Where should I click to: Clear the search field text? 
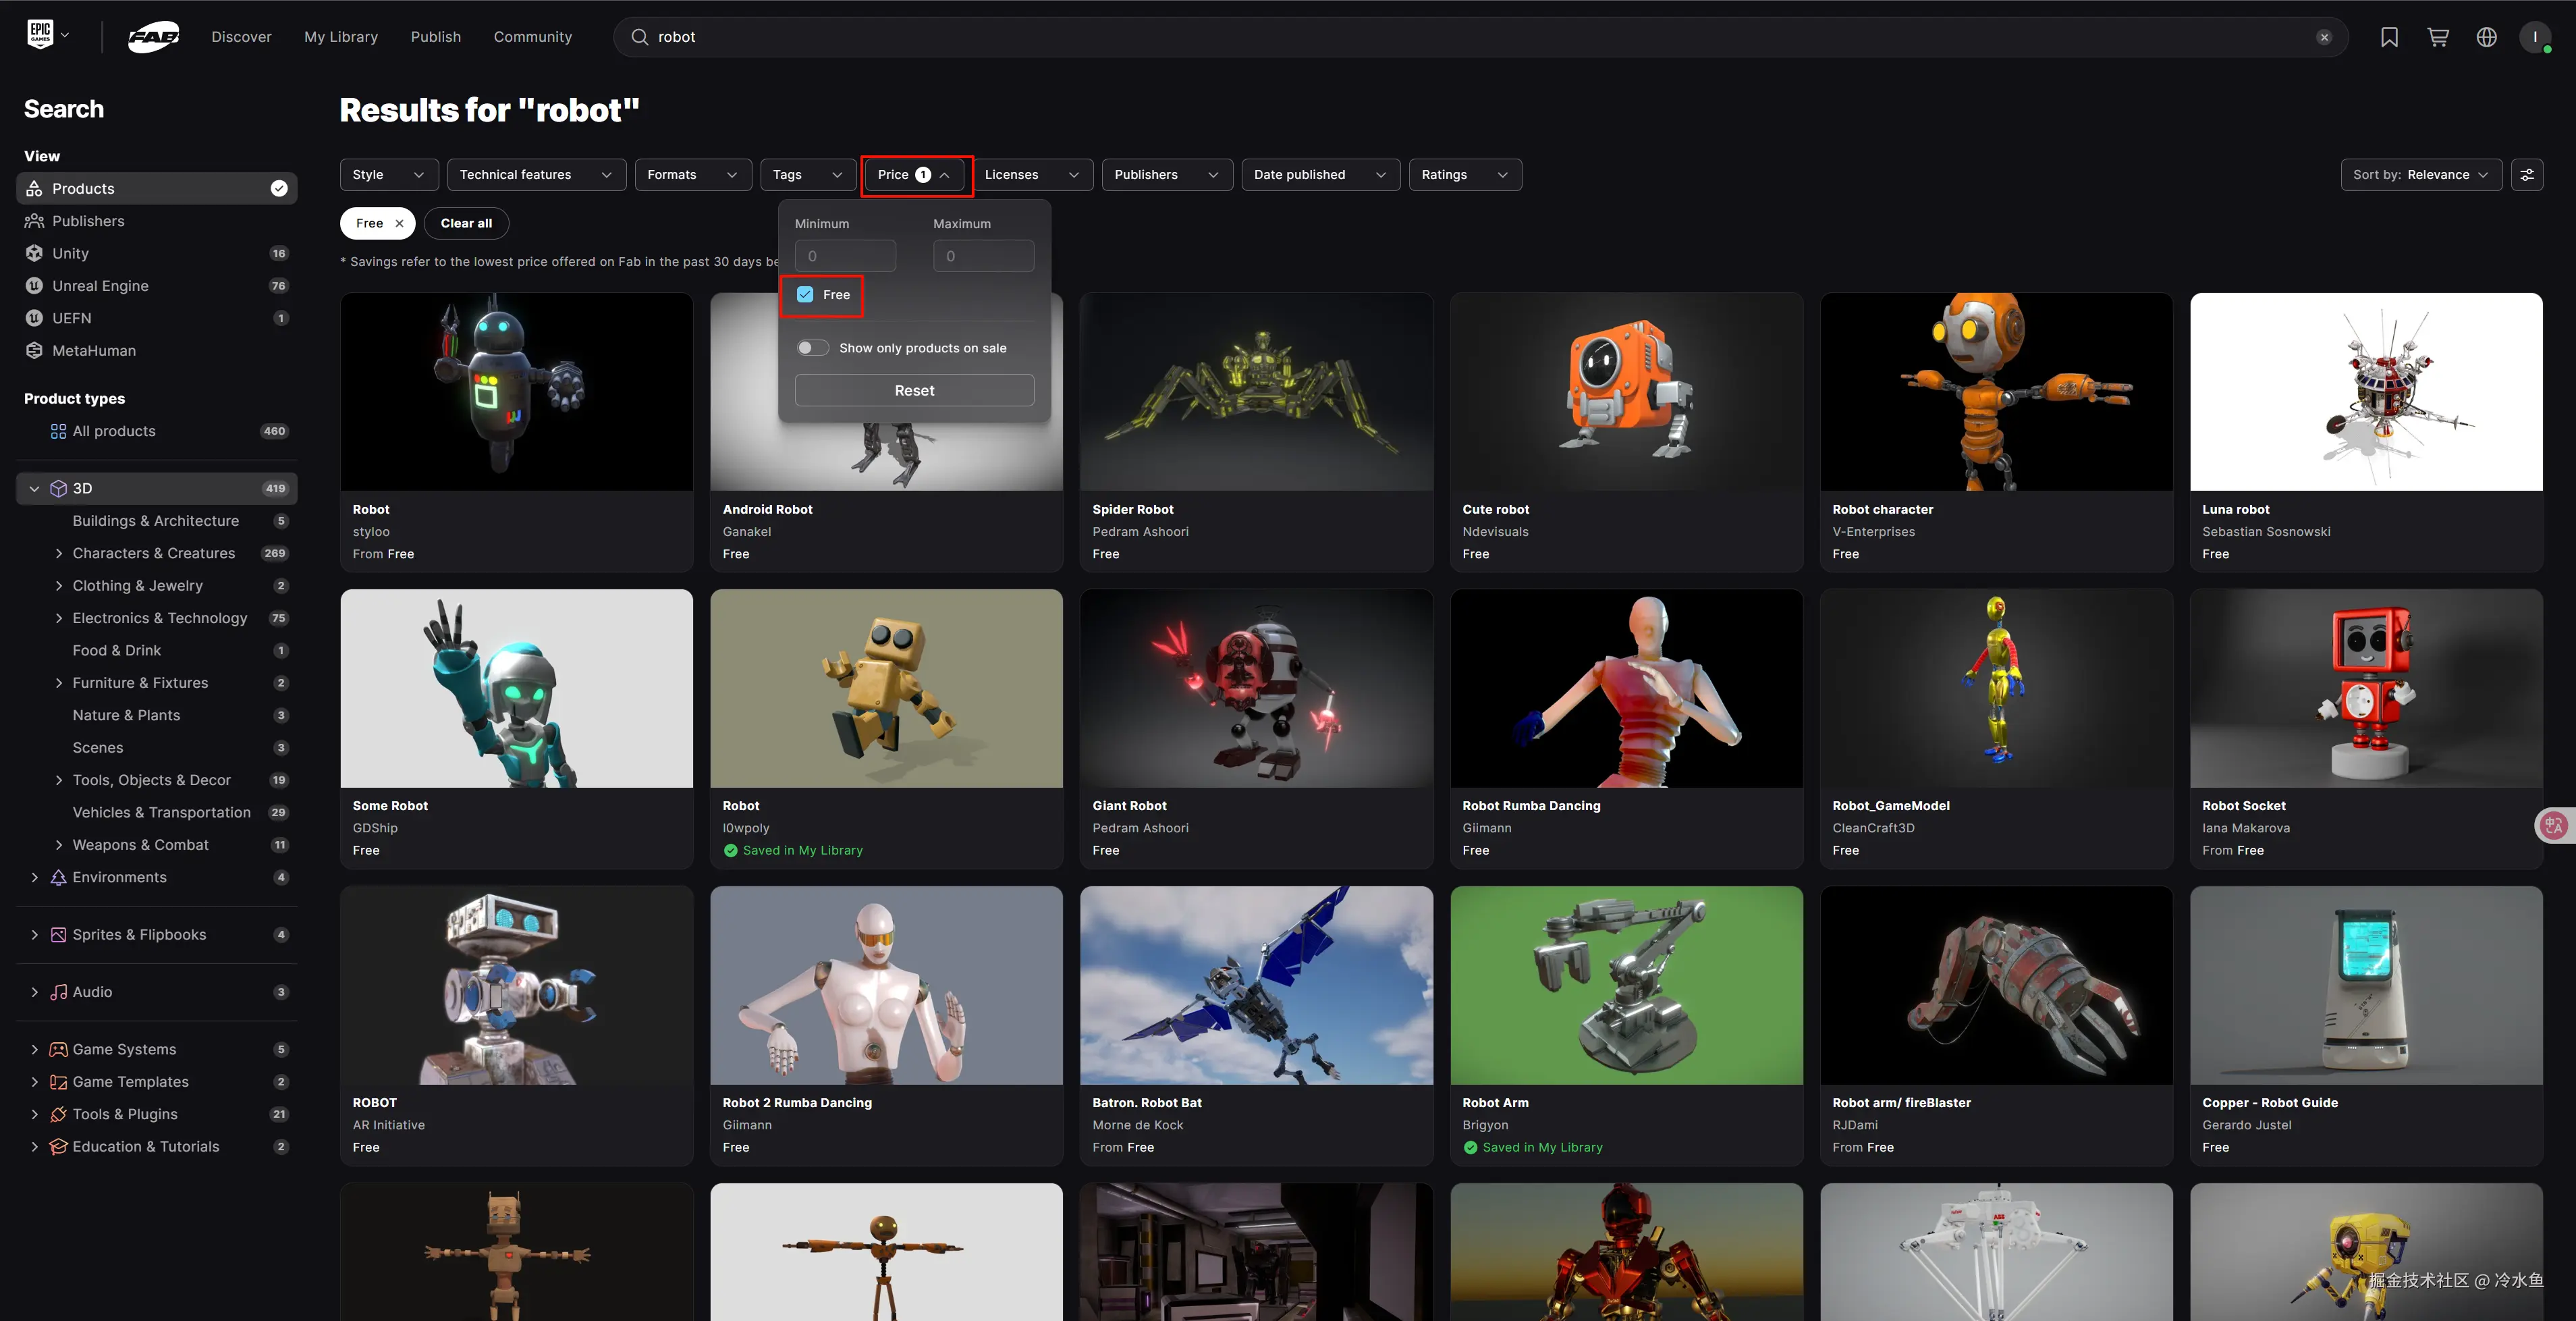[2324, 37]
